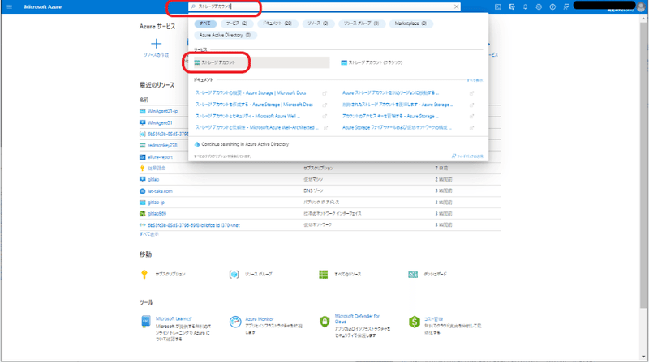Click the リソースの作成 plus icon
Viewport: 649px width, 363px height.
pos(156,44)
